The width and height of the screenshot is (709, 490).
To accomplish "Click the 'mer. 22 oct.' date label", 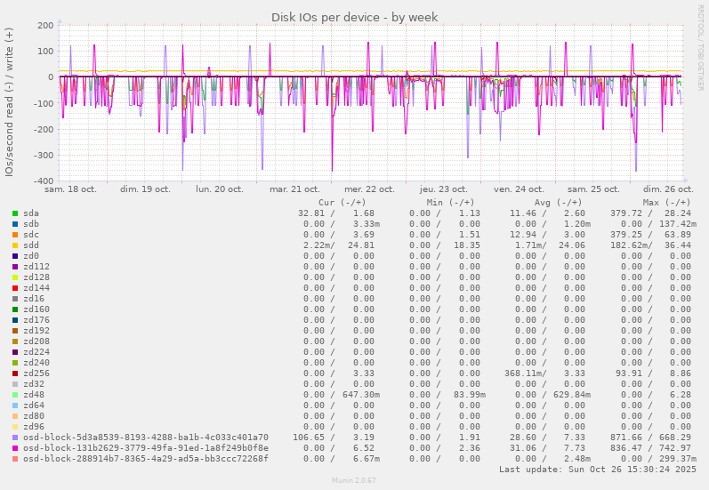I will point(369,189).
